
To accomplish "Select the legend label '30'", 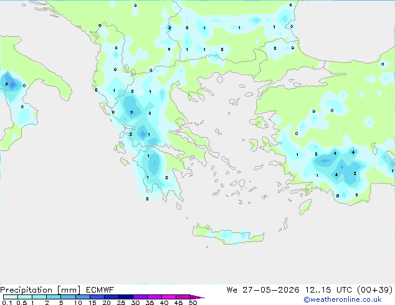I will pos(135,303).
